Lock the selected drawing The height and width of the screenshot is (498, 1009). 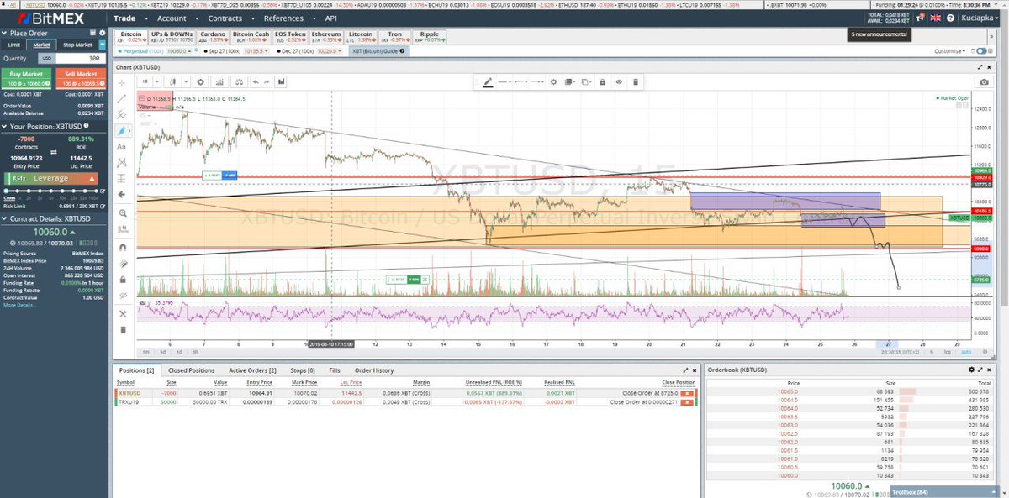pyautogui.click(x=602, y=82)
